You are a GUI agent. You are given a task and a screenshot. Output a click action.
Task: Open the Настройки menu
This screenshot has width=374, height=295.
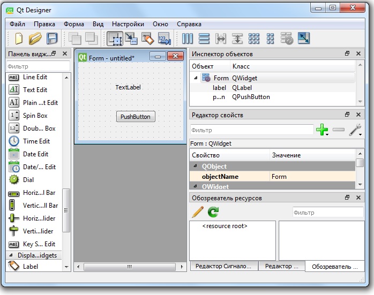(x=128, y=24)
